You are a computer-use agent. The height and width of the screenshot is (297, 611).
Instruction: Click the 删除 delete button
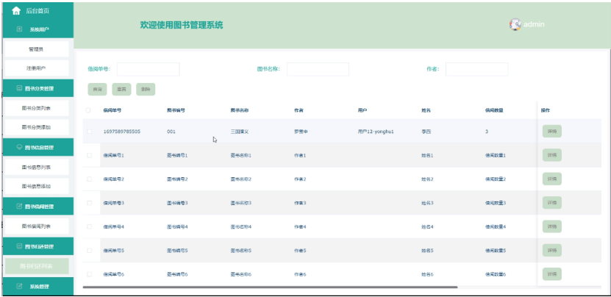pos(146,89)
